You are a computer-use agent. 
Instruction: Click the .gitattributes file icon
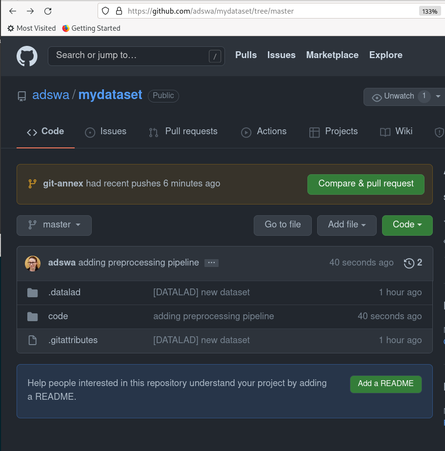coord(33,341)
